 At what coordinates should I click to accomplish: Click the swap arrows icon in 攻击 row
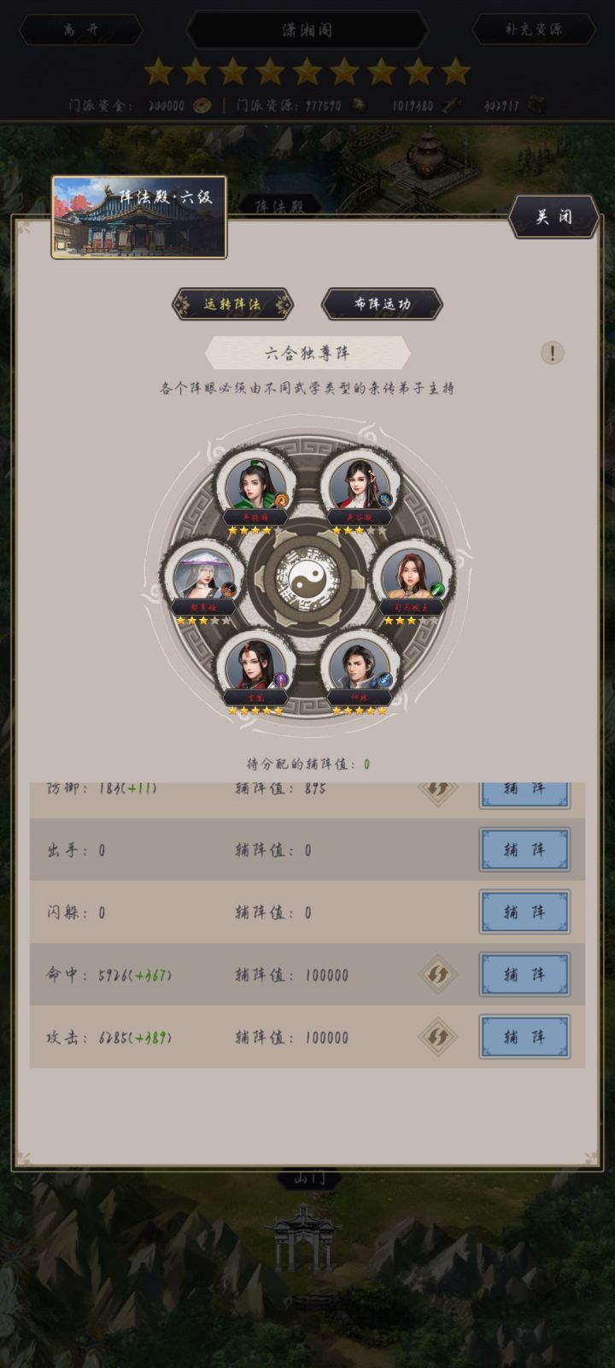pyautogui.click(x=437, y=1036)
